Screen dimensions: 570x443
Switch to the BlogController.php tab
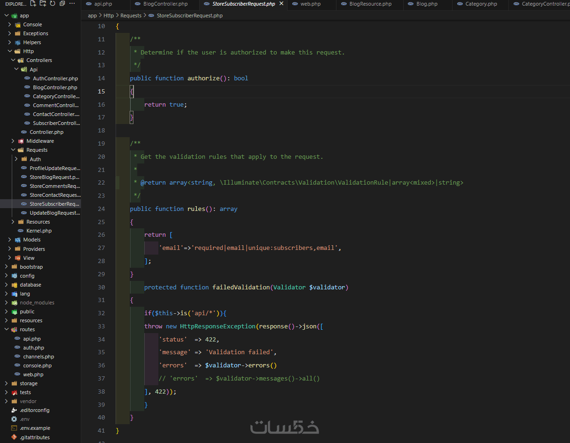(x=165, y=4)
